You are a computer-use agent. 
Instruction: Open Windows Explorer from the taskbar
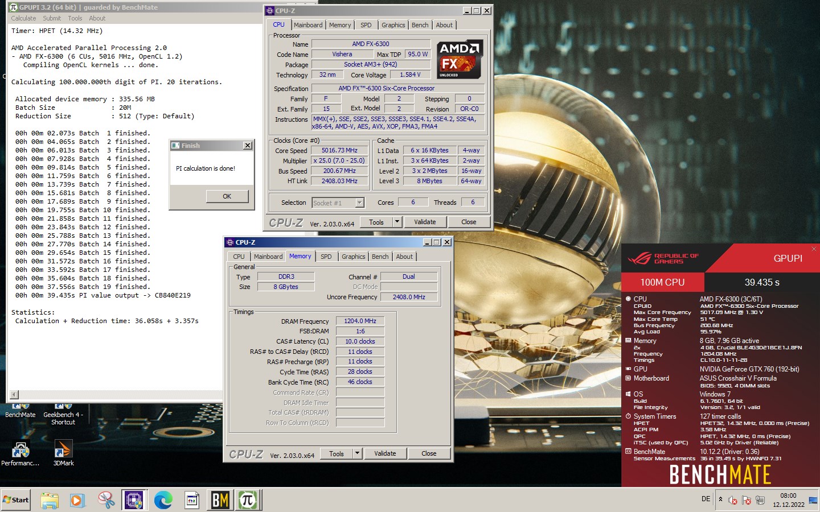click(50, 500)
